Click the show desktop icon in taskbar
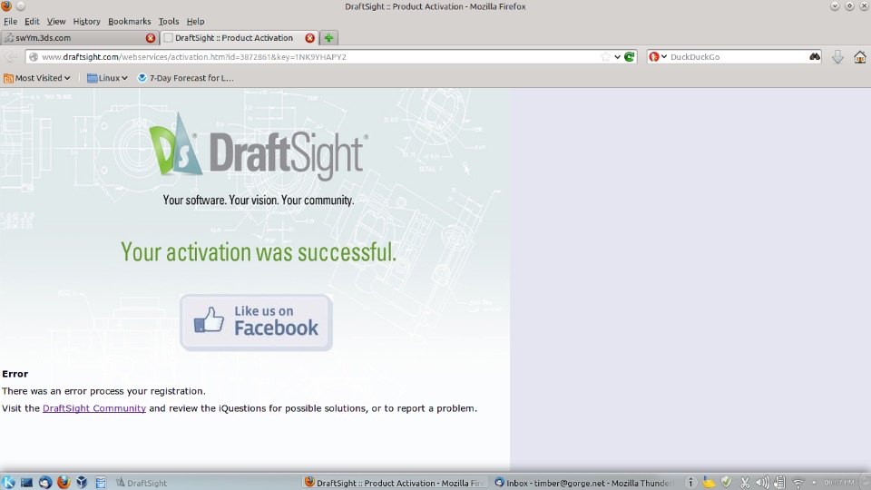The height and width of the screenshot is (490, 871). click(x=26, y=482)
